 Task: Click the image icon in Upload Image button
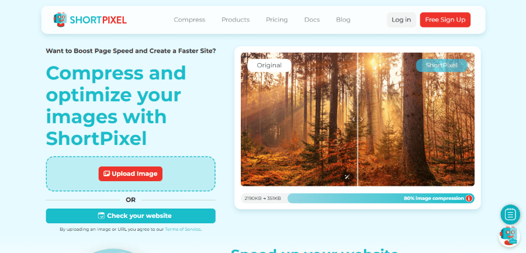tap(107, 174)
